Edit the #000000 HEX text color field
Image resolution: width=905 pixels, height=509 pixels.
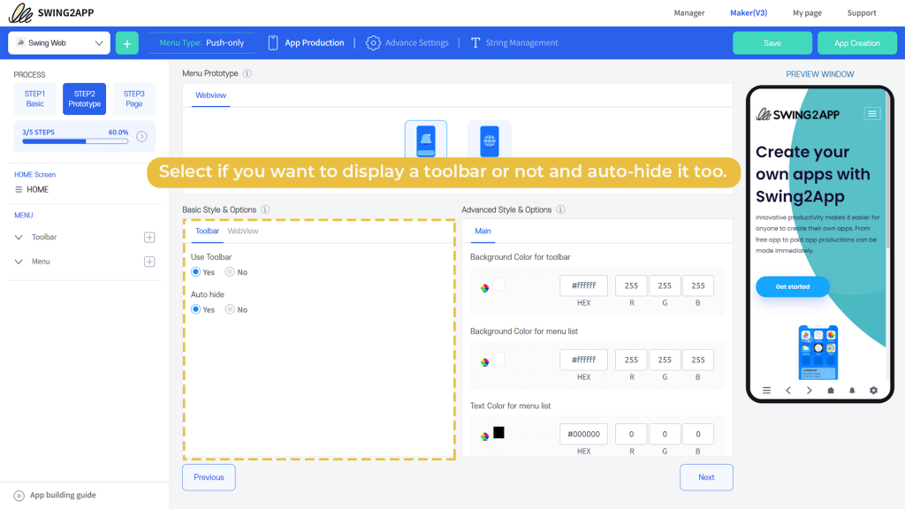click(583, 434)
